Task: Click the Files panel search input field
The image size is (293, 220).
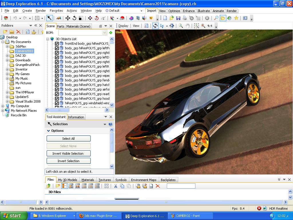Action: pos(181,186)
